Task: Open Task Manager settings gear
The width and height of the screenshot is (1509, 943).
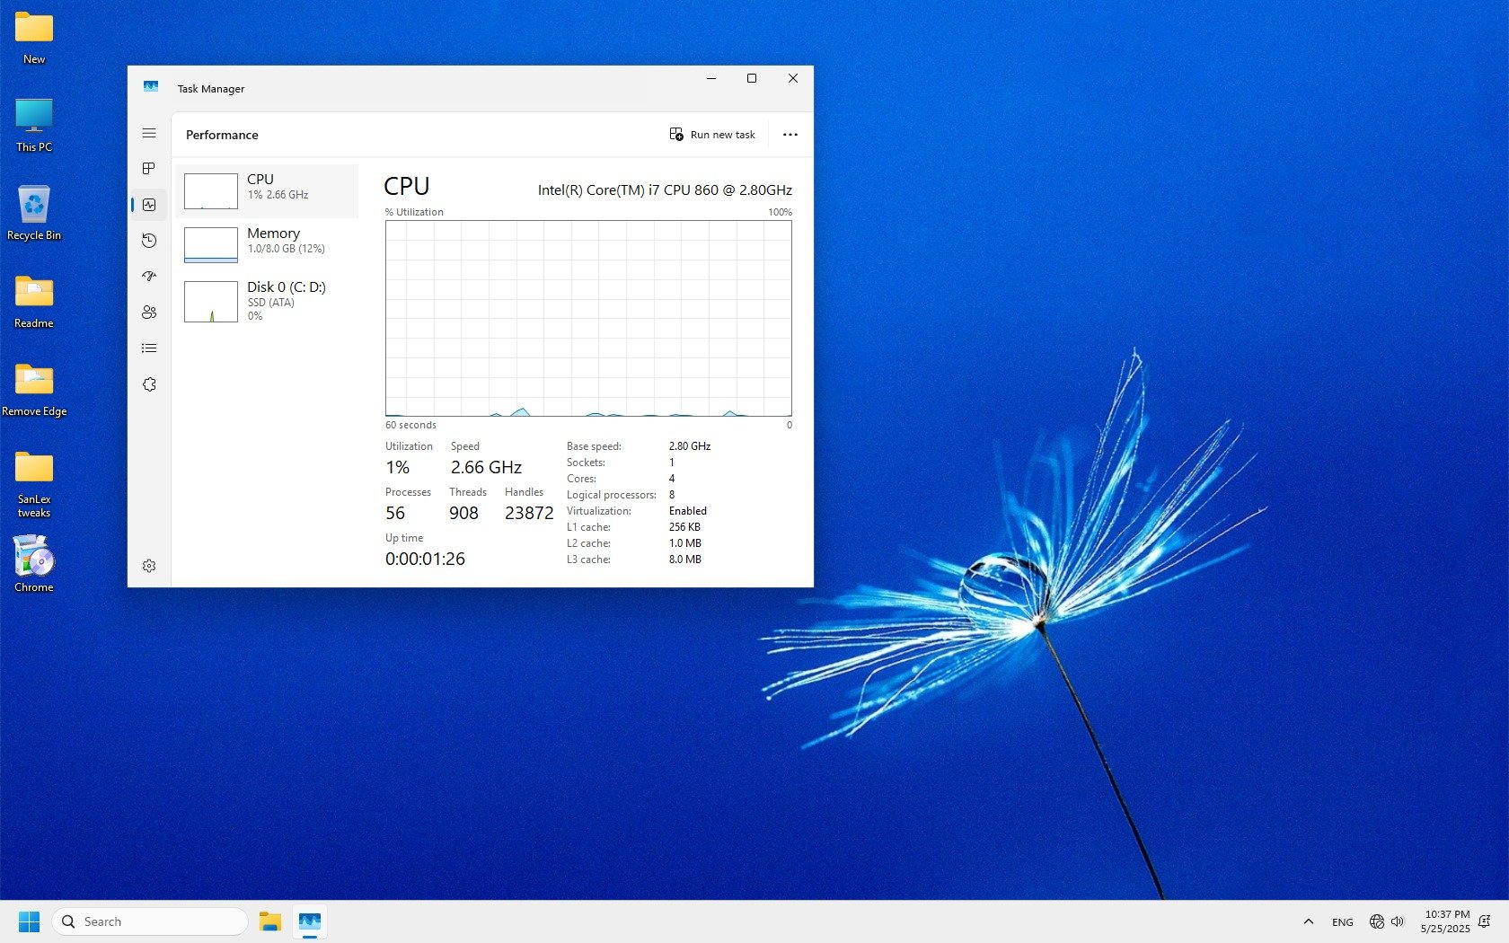Action: tap(149, 566)
